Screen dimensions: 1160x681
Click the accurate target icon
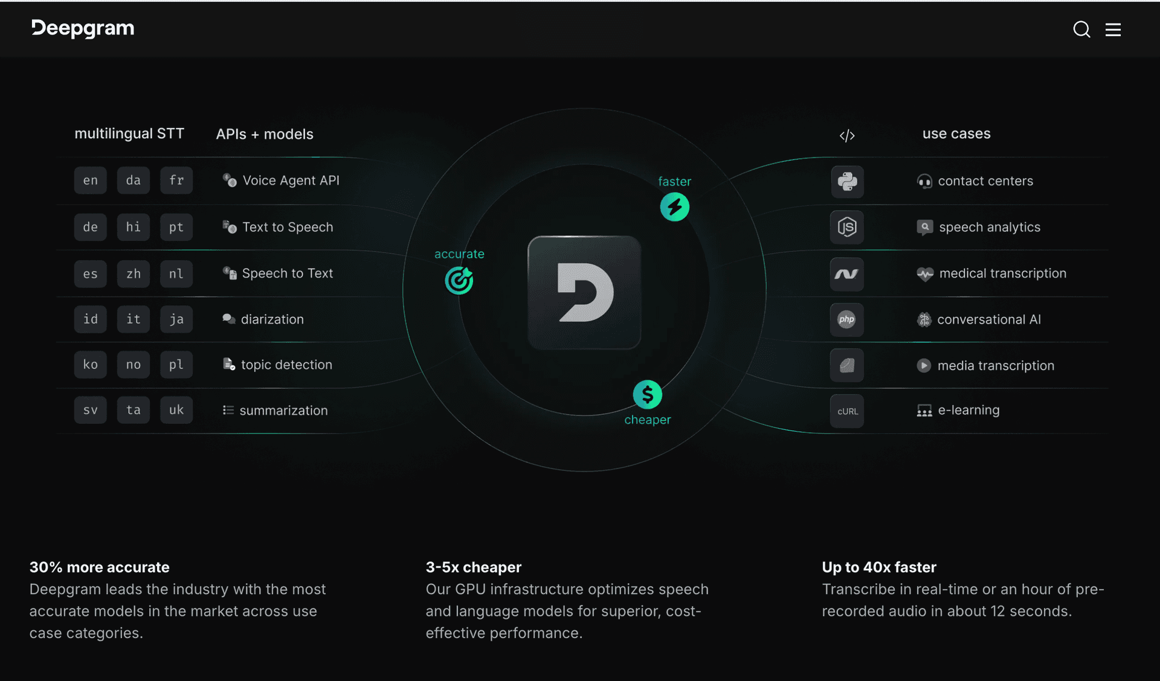pos(459,280)
